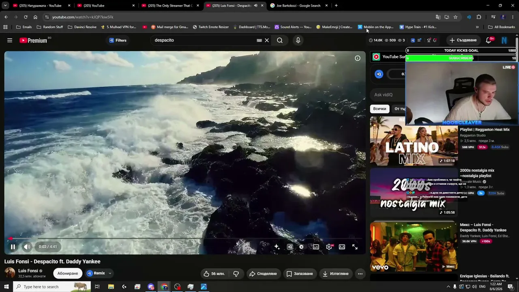The height and width of the screenshot is (292, 519).
Task: Enter fullscreen on the video player
Action: 355,247
